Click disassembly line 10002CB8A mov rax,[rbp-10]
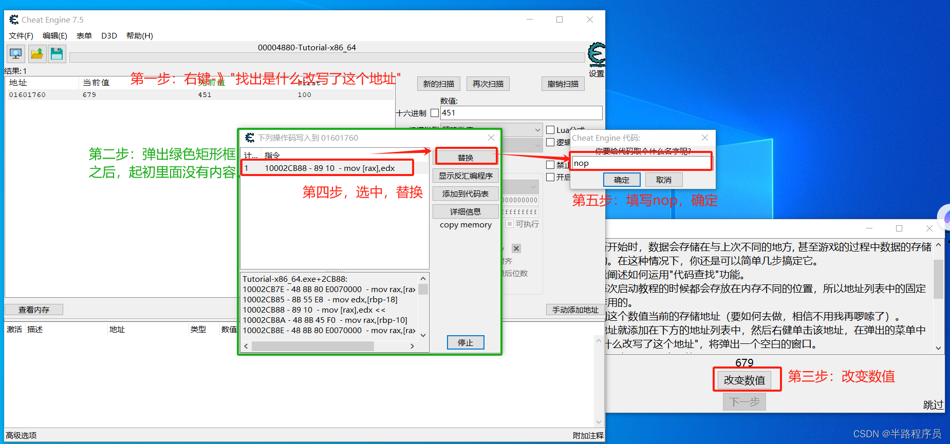Viewport: 950px width, 444px height. point(325,320)
